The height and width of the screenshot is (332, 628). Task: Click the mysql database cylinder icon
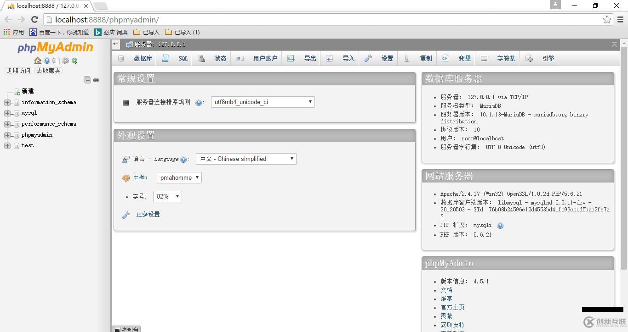click(17, 113)
